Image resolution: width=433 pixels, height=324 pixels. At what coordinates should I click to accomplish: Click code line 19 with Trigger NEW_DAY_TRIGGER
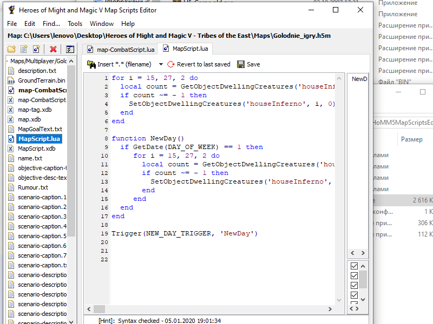coord(185,234)
